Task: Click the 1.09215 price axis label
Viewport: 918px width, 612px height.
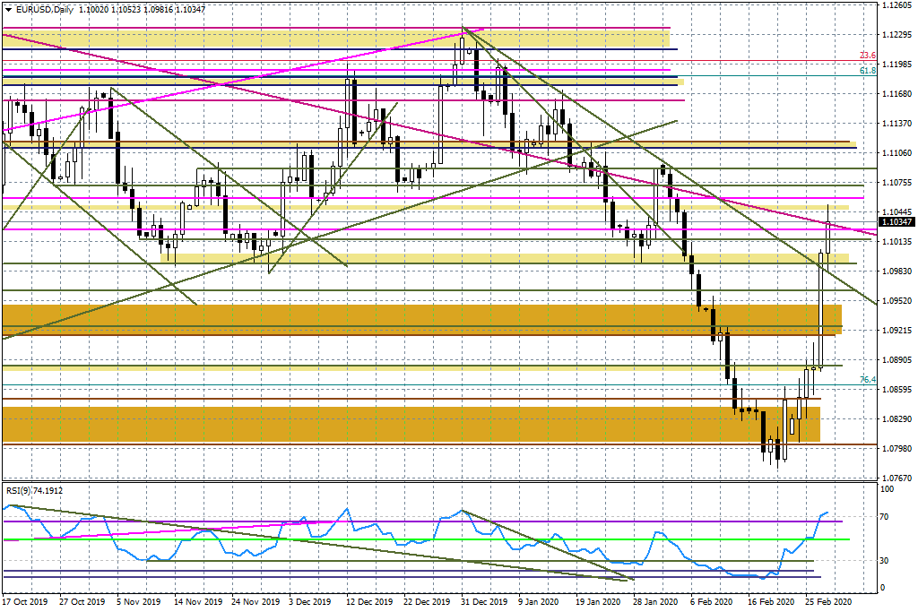Action: tap(896, 330)
